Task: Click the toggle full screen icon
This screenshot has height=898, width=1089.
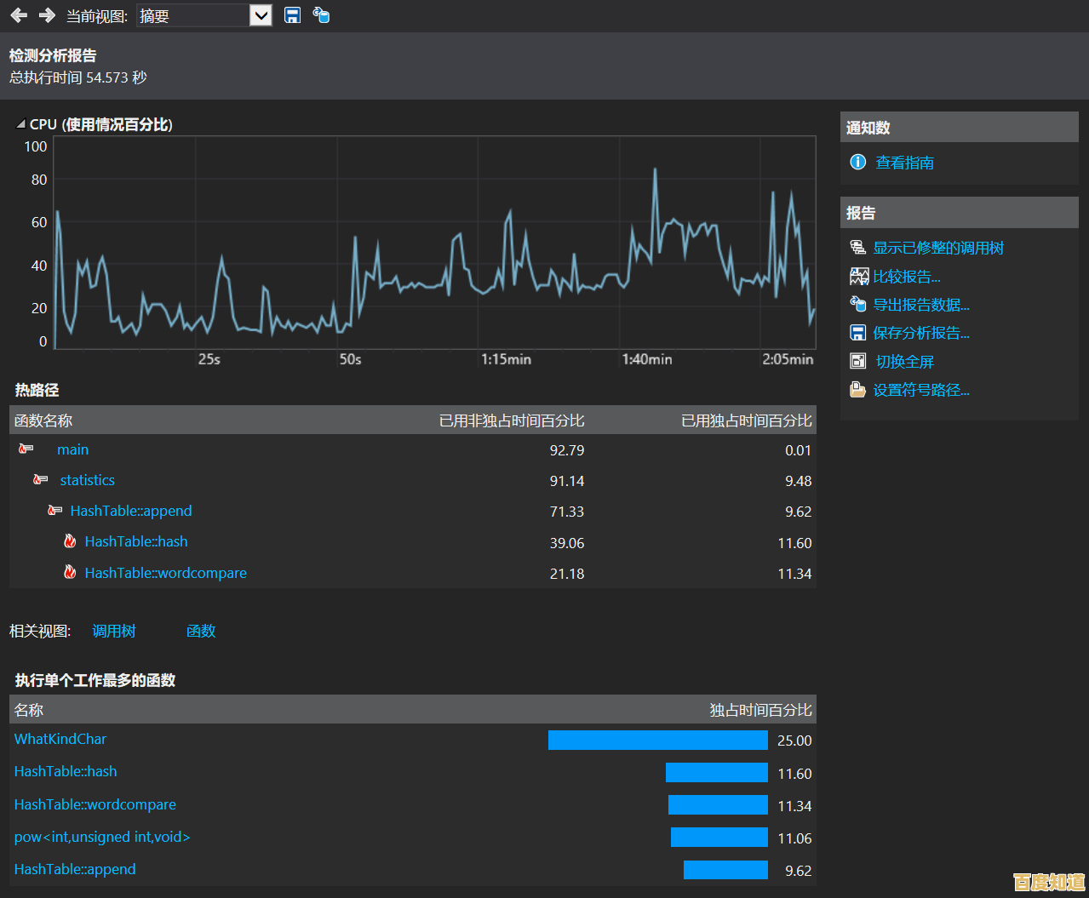Action: 858,361
